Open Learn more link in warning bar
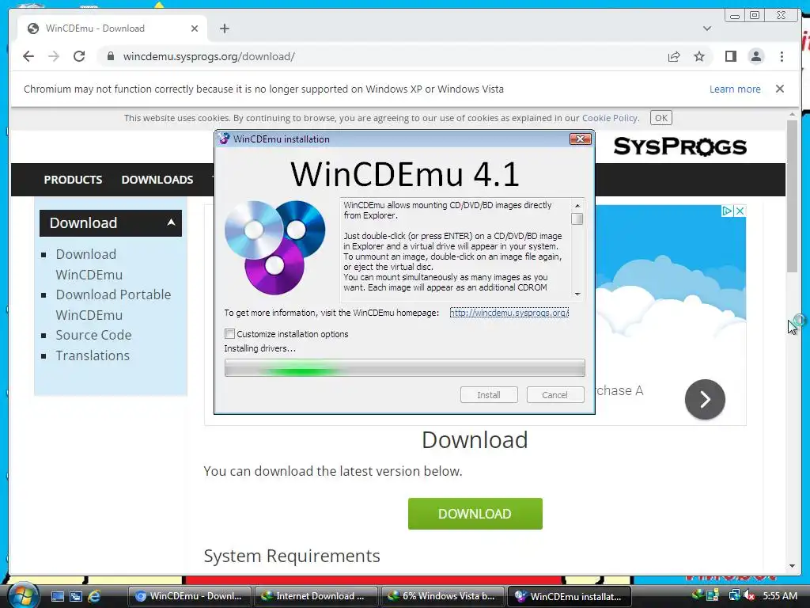The height and width of the screenshot is (608, 810). pos(735,89)
